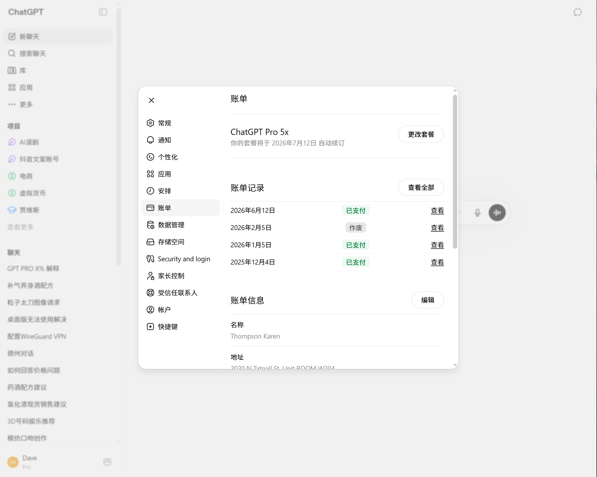View the voided 2026年2月5日 invoice
The width and height of the screenshot is (597, 477).
437,228
